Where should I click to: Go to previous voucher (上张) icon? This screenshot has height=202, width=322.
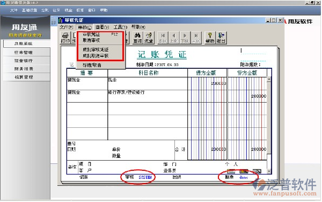[x=174, y=38]
